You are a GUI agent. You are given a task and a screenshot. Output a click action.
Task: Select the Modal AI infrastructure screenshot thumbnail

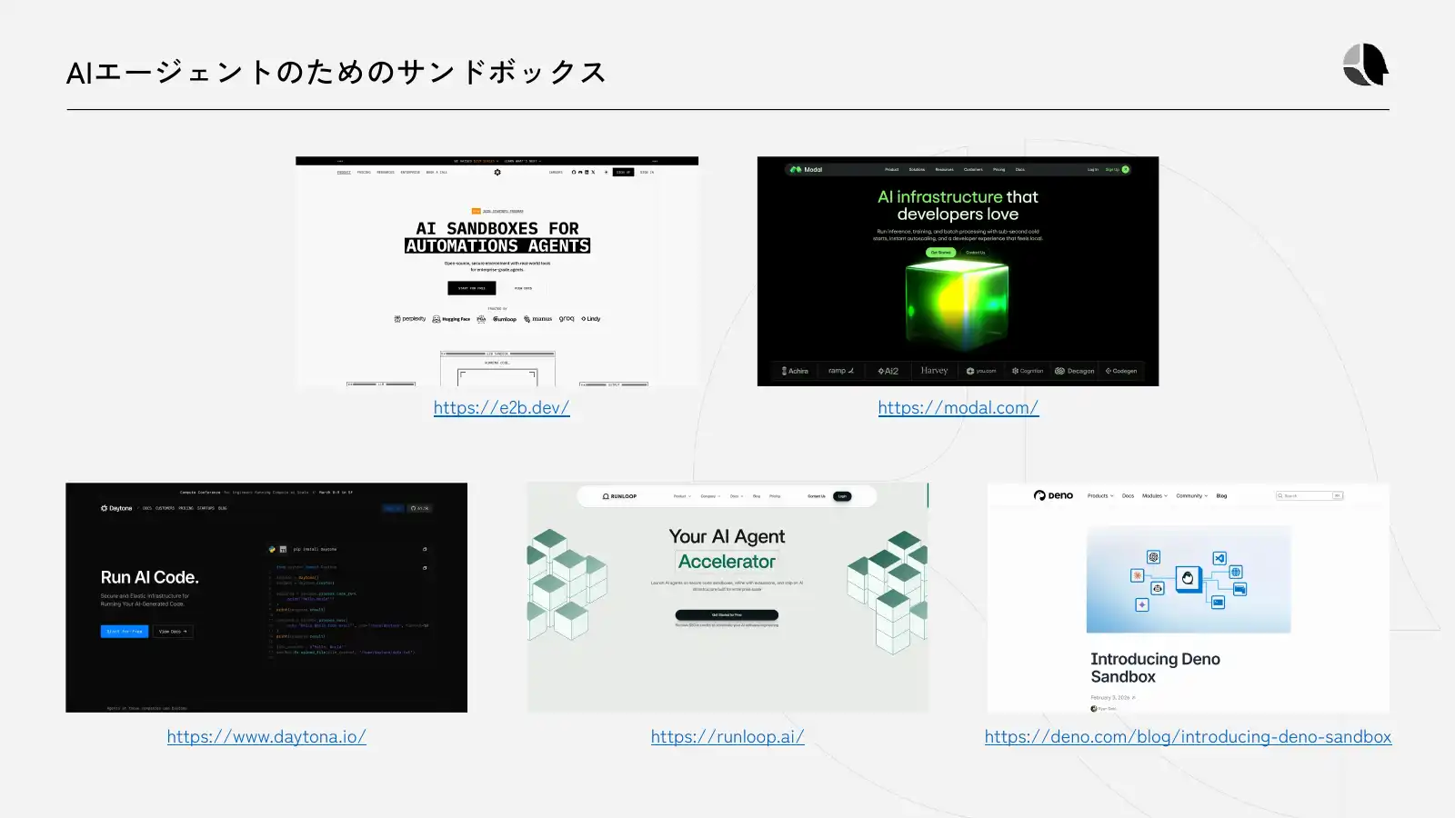point(958,271)
